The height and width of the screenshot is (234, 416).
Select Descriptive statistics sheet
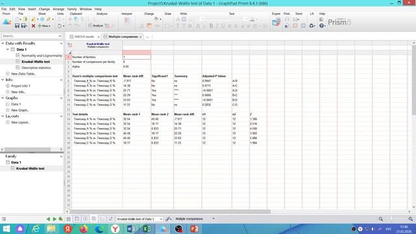coord(36,68)
